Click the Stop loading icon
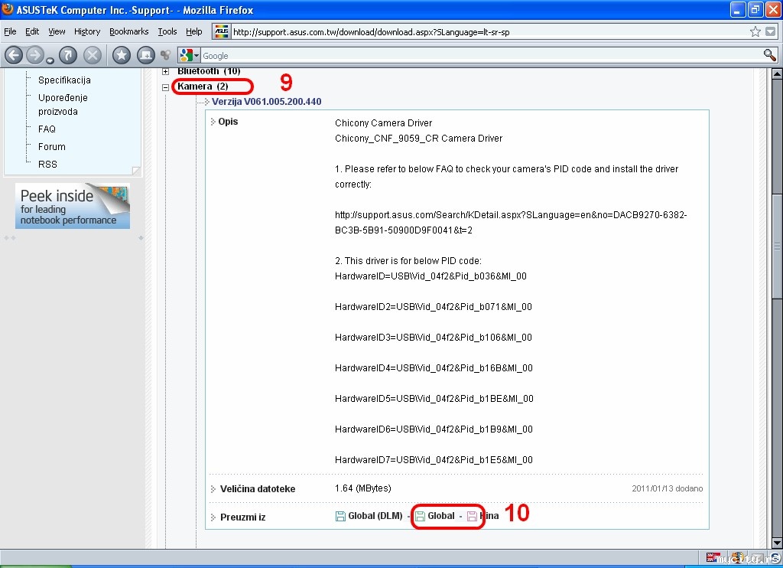Viewport: 783px width, 568px height. (x=93, y=55)
